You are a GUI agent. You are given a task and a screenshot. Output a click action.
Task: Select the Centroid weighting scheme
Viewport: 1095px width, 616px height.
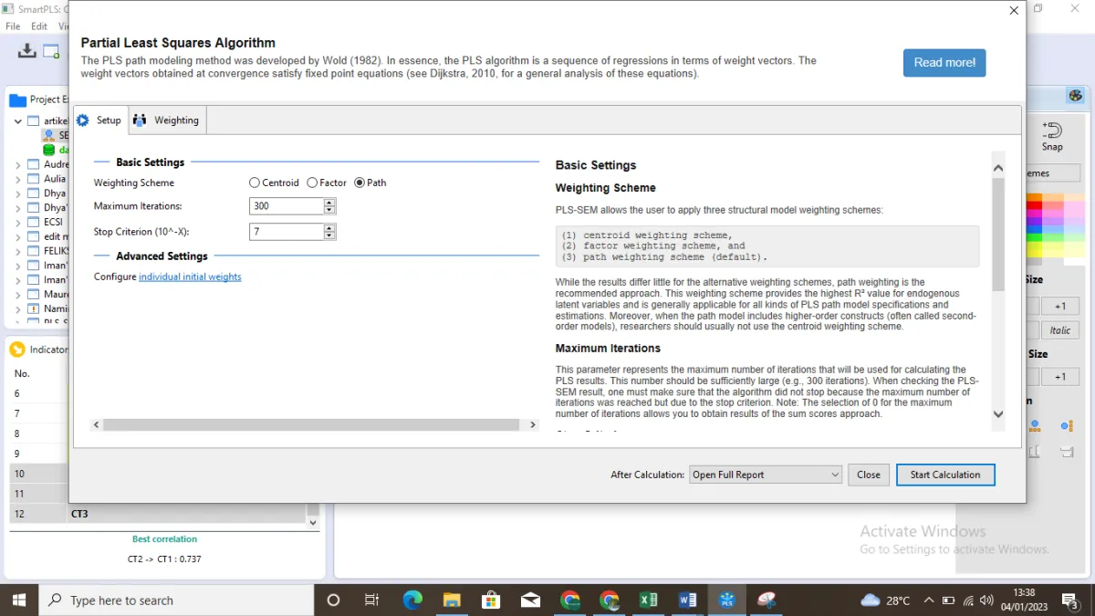click(274, 183)
